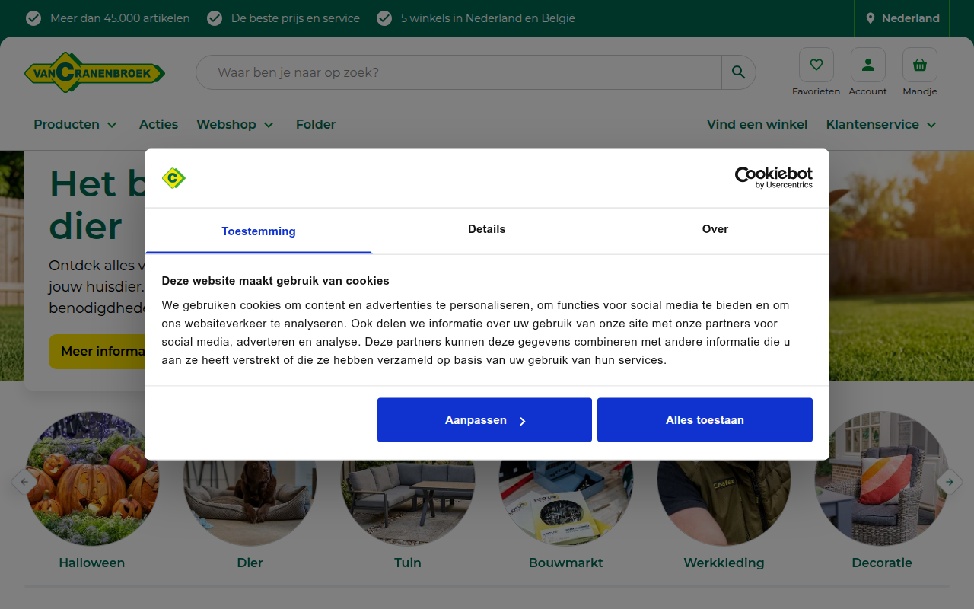Click heading 'Deze website maakt gebruik van cookies'
This screenshot has height=609, width=974.
[x=275, y=281]
